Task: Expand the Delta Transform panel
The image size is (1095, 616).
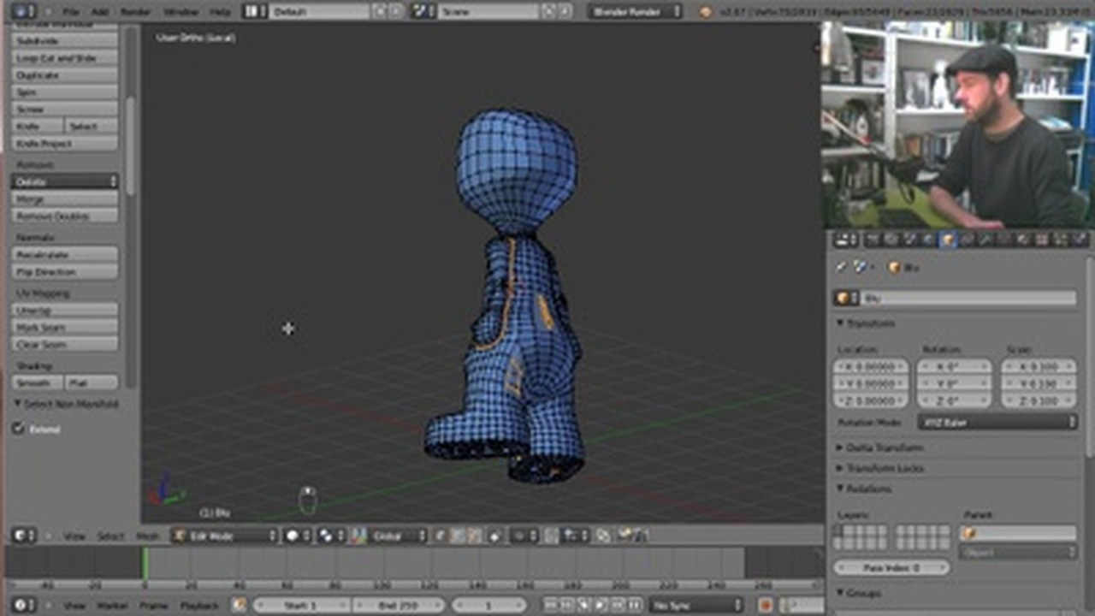Action: tap(884, 447)
